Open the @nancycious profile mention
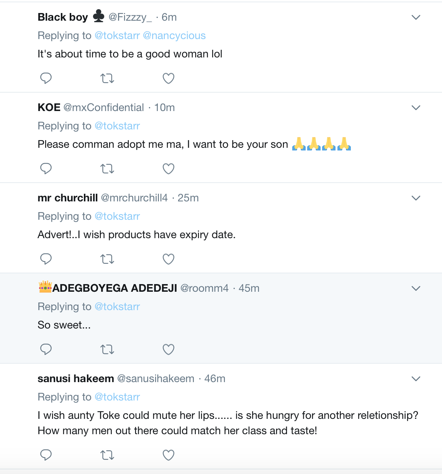 click(x=174, y=36)
